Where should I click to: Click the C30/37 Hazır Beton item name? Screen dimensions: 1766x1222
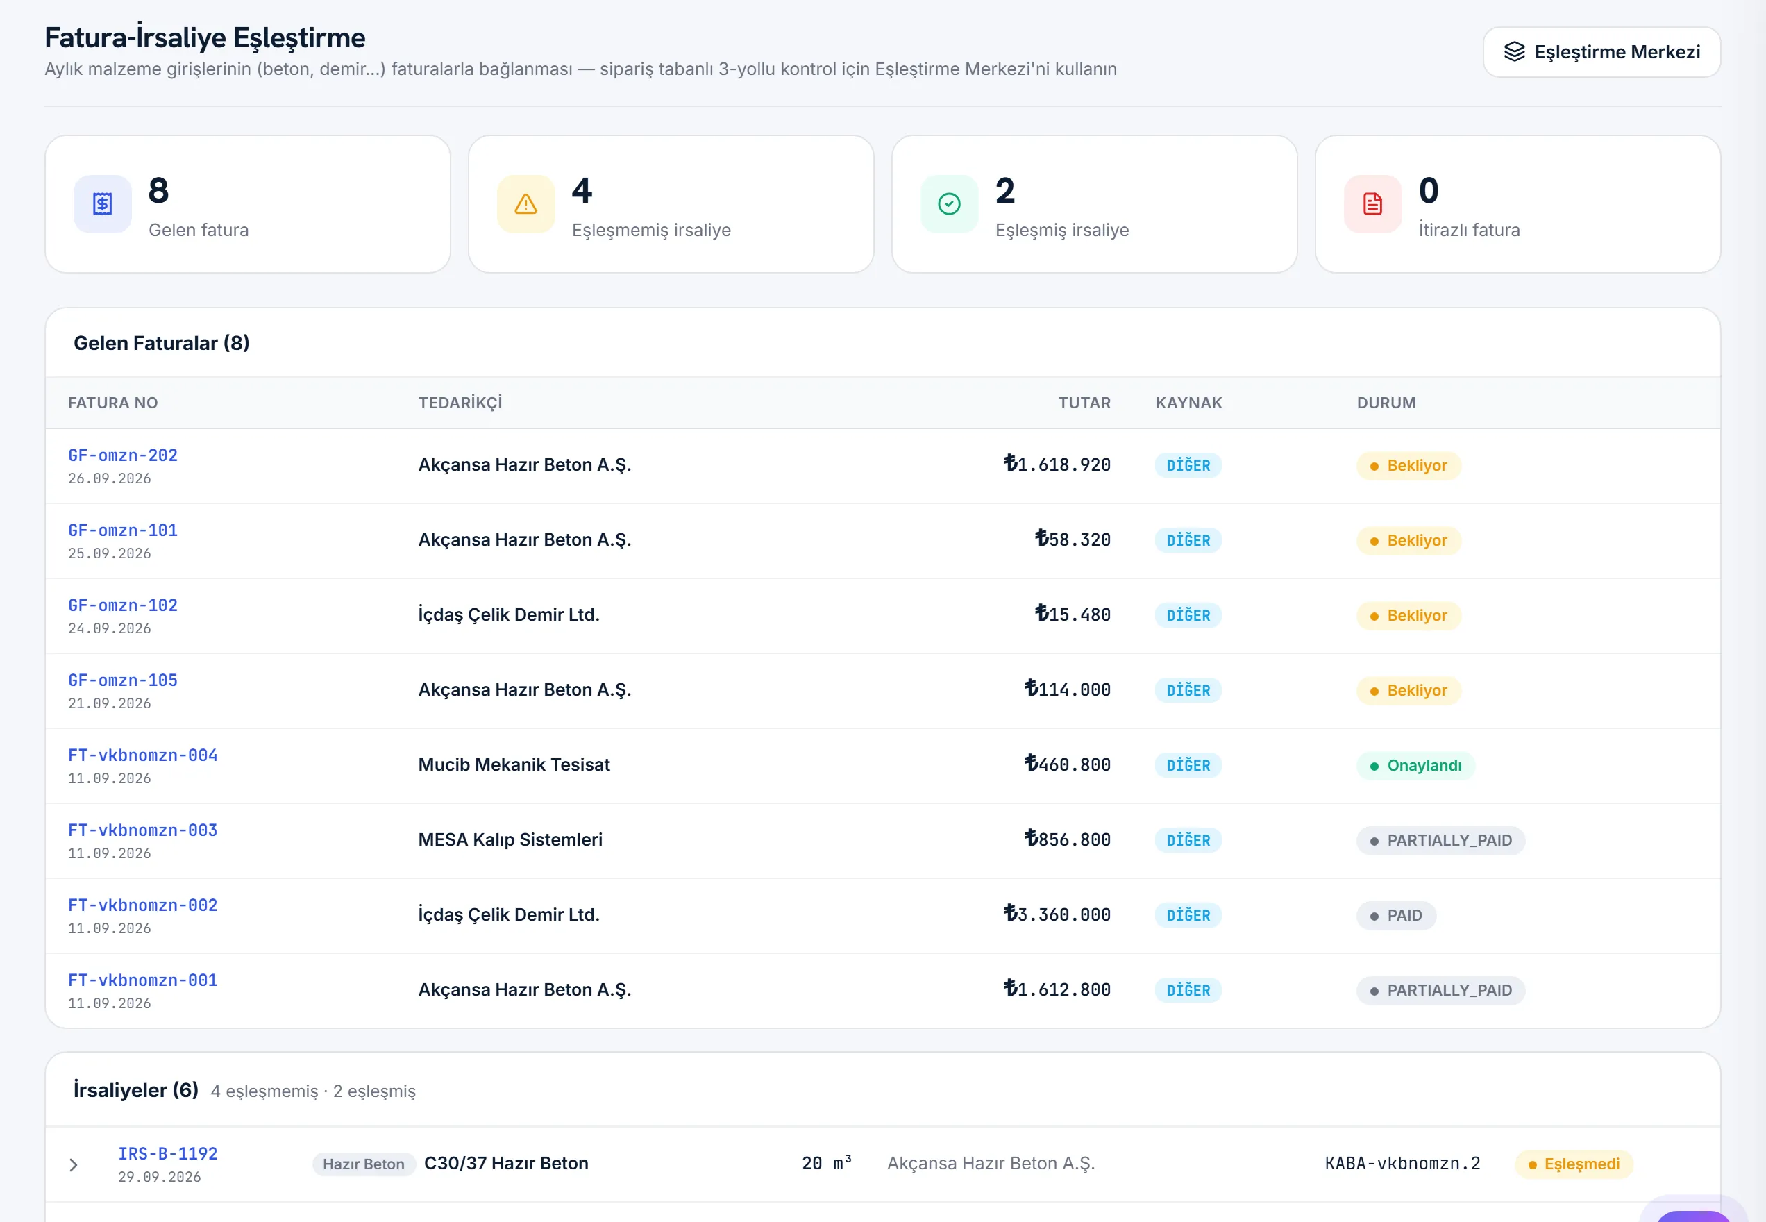[506, 1164]
